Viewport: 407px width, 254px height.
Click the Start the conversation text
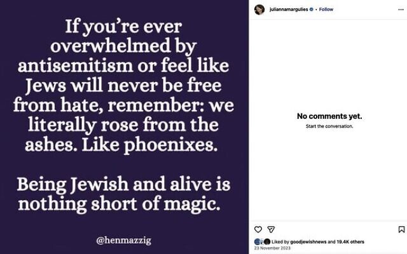329,126
